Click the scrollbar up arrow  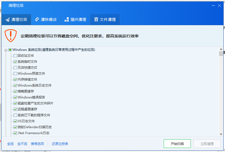tap(221, 49)
